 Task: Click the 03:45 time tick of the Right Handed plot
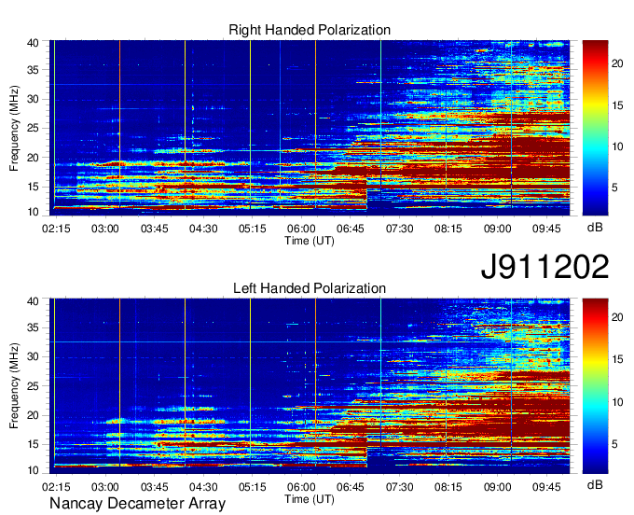pyautogui.click(x=155, y=229)
